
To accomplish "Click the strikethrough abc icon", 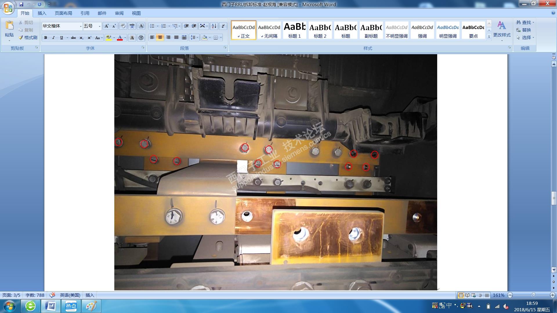I will click(x=73, y=38).
